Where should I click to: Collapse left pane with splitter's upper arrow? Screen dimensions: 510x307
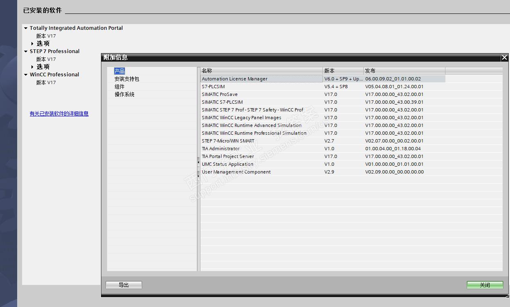point(199,162)
